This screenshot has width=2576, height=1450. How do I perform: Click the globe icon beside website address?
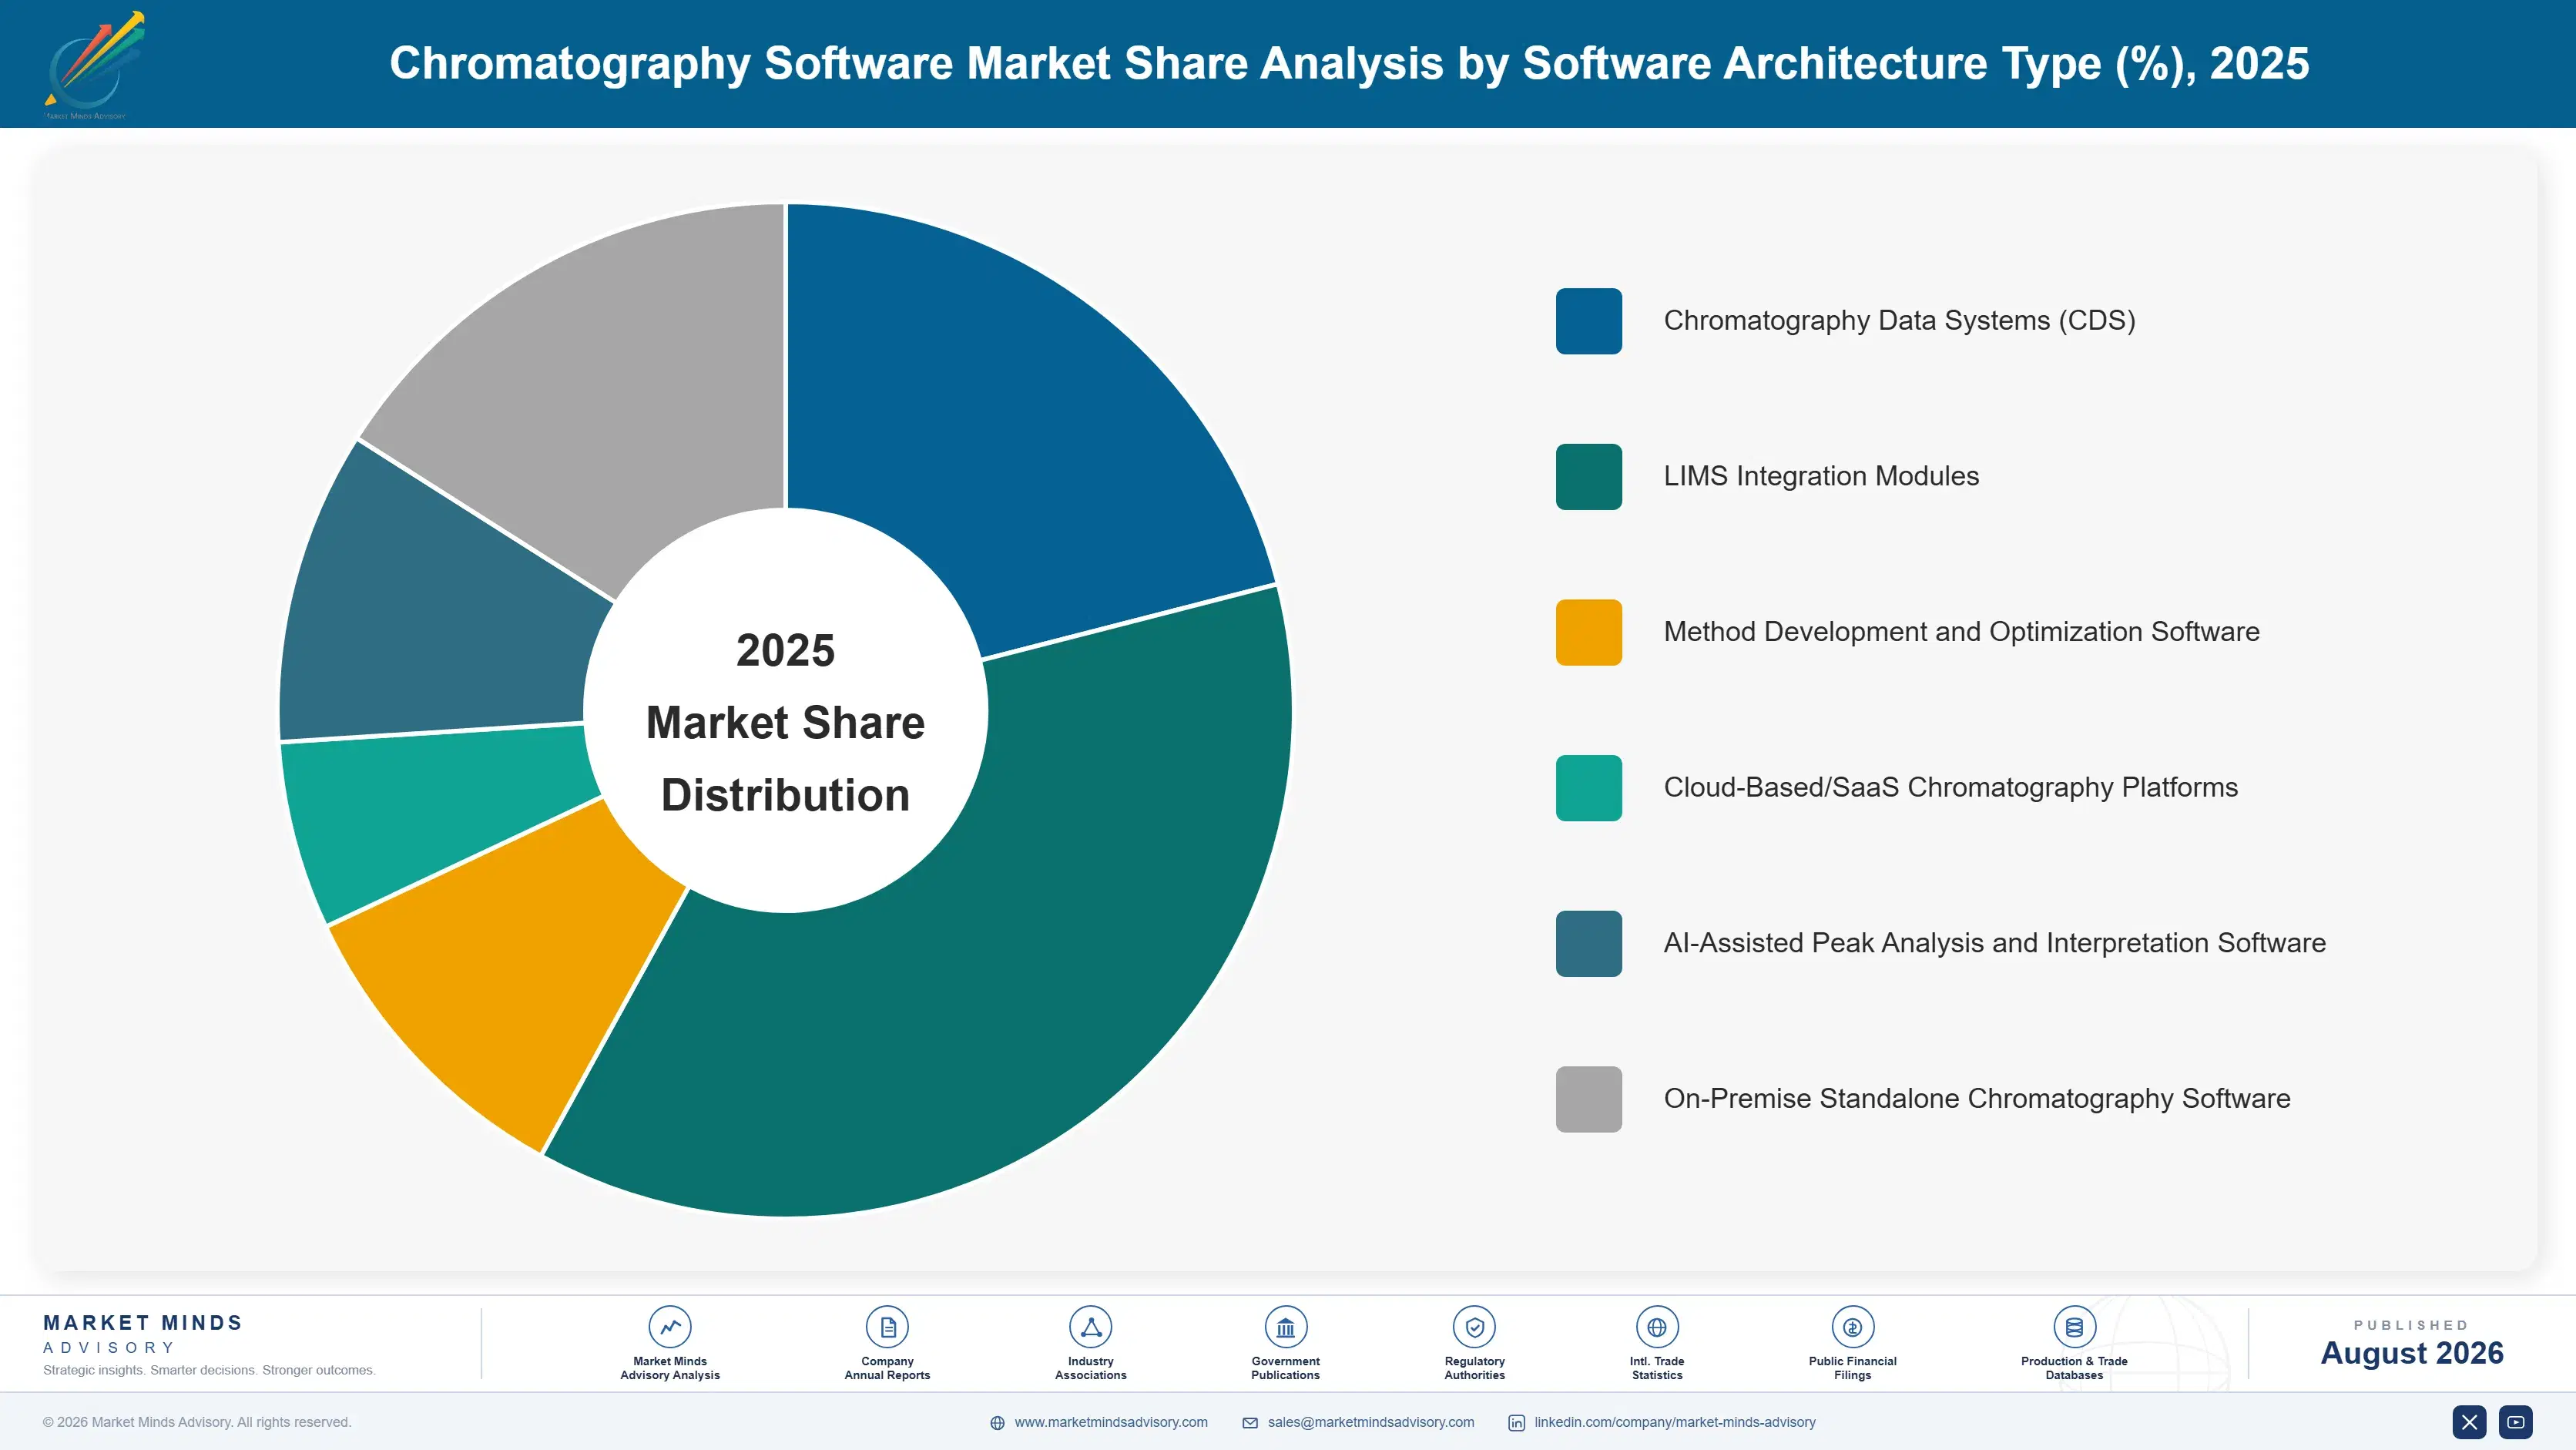(x=997, y=1423)
